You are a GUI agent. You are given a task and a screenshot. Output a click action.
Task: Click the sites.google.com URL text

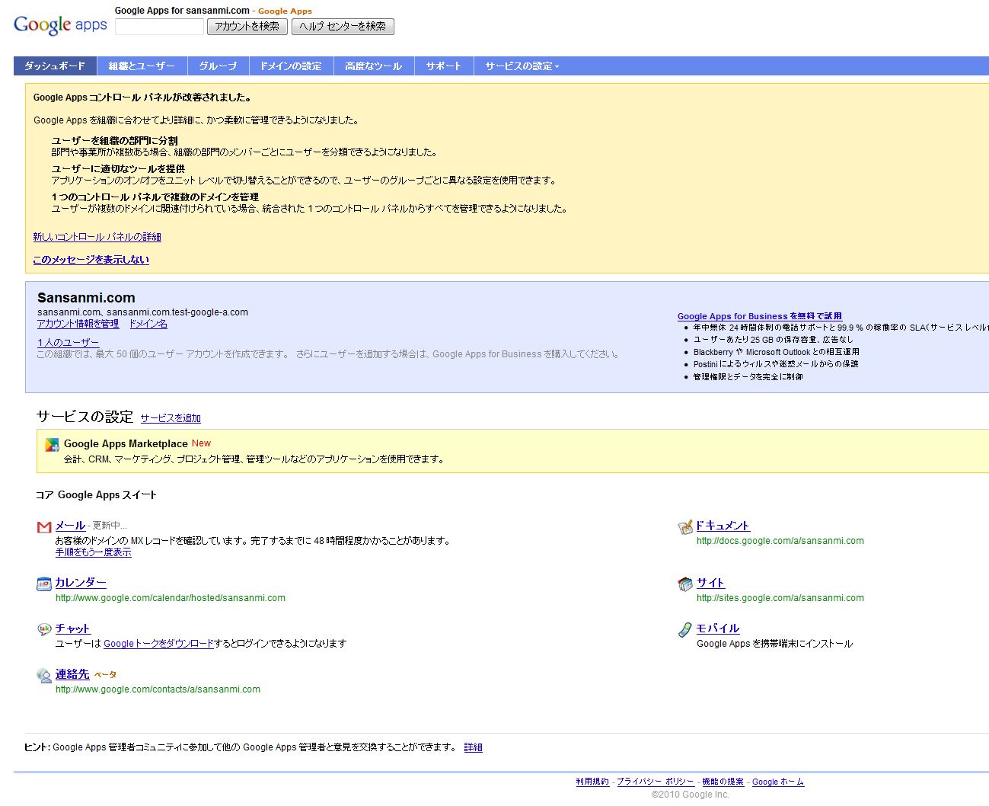coord(780,598)
